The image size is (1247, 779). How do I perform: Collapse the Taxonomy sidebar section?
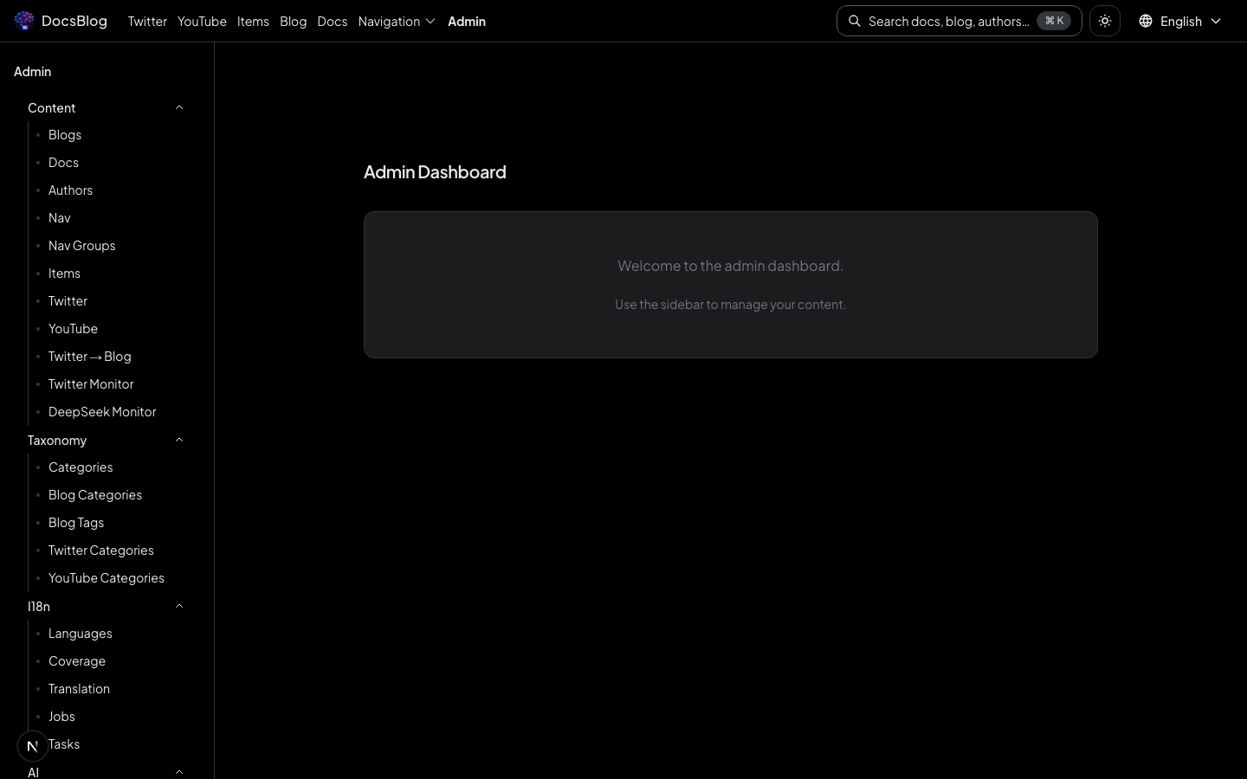[179, 440]
